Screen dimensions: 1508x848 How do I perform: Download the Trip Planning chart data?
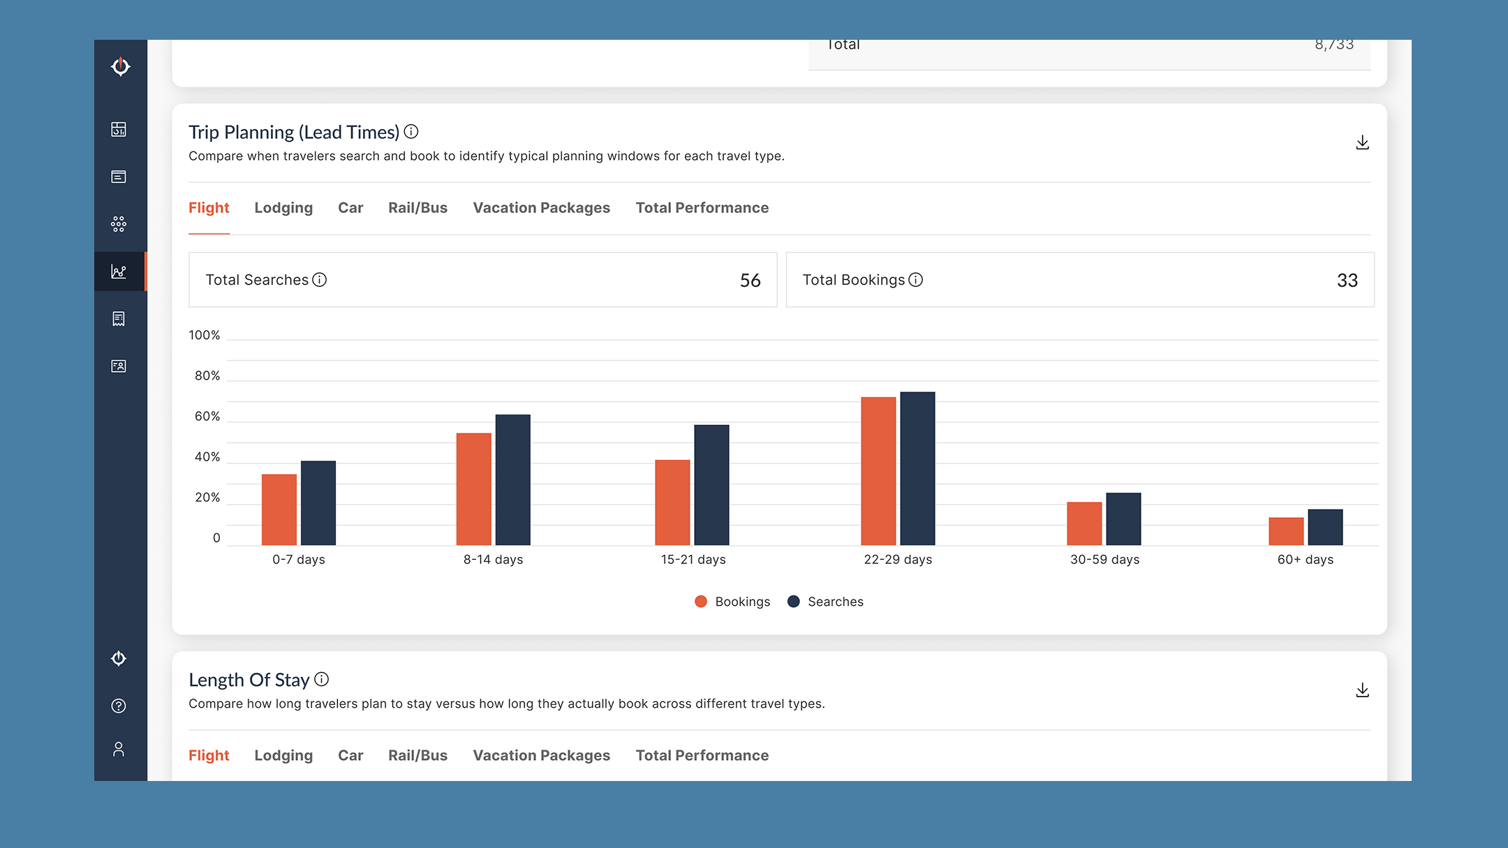click(x=1361, y=142)
